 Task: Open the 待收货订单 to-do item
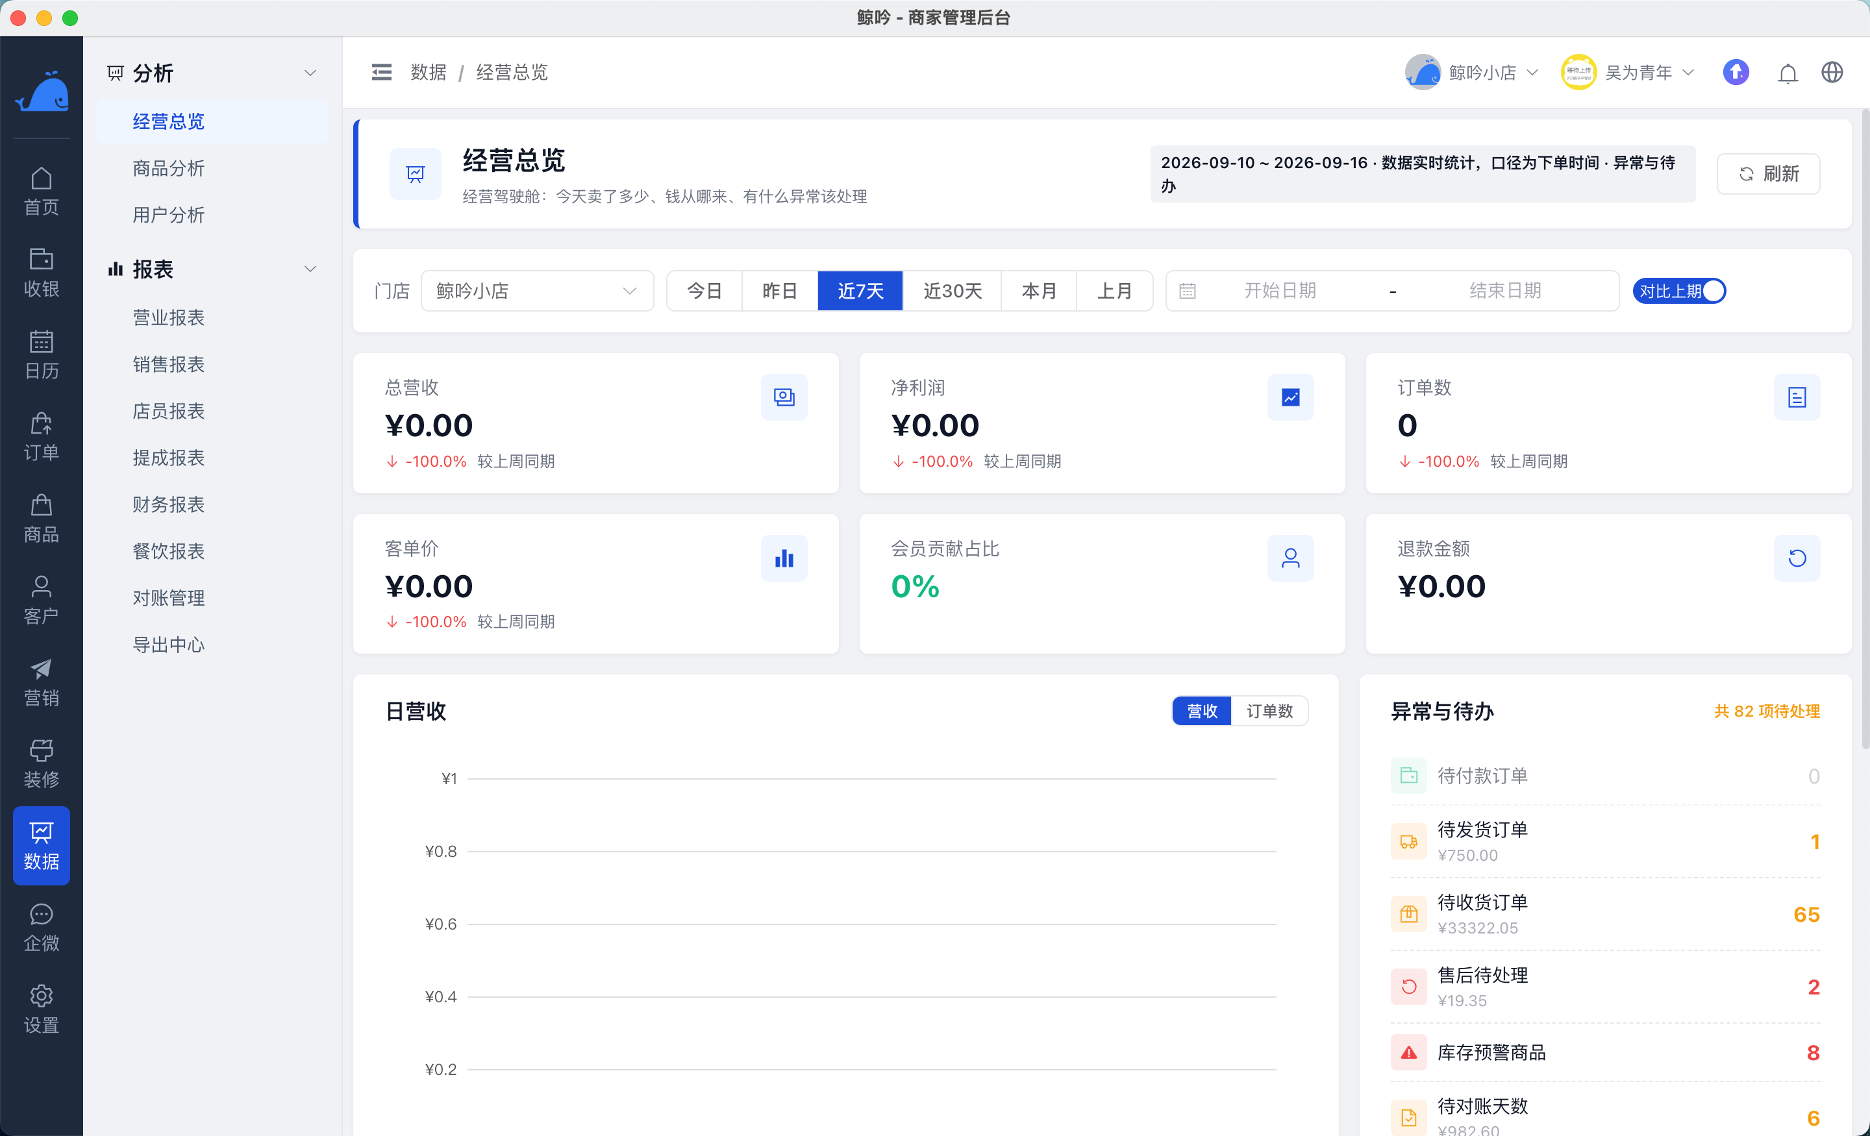click(1605, 915)
